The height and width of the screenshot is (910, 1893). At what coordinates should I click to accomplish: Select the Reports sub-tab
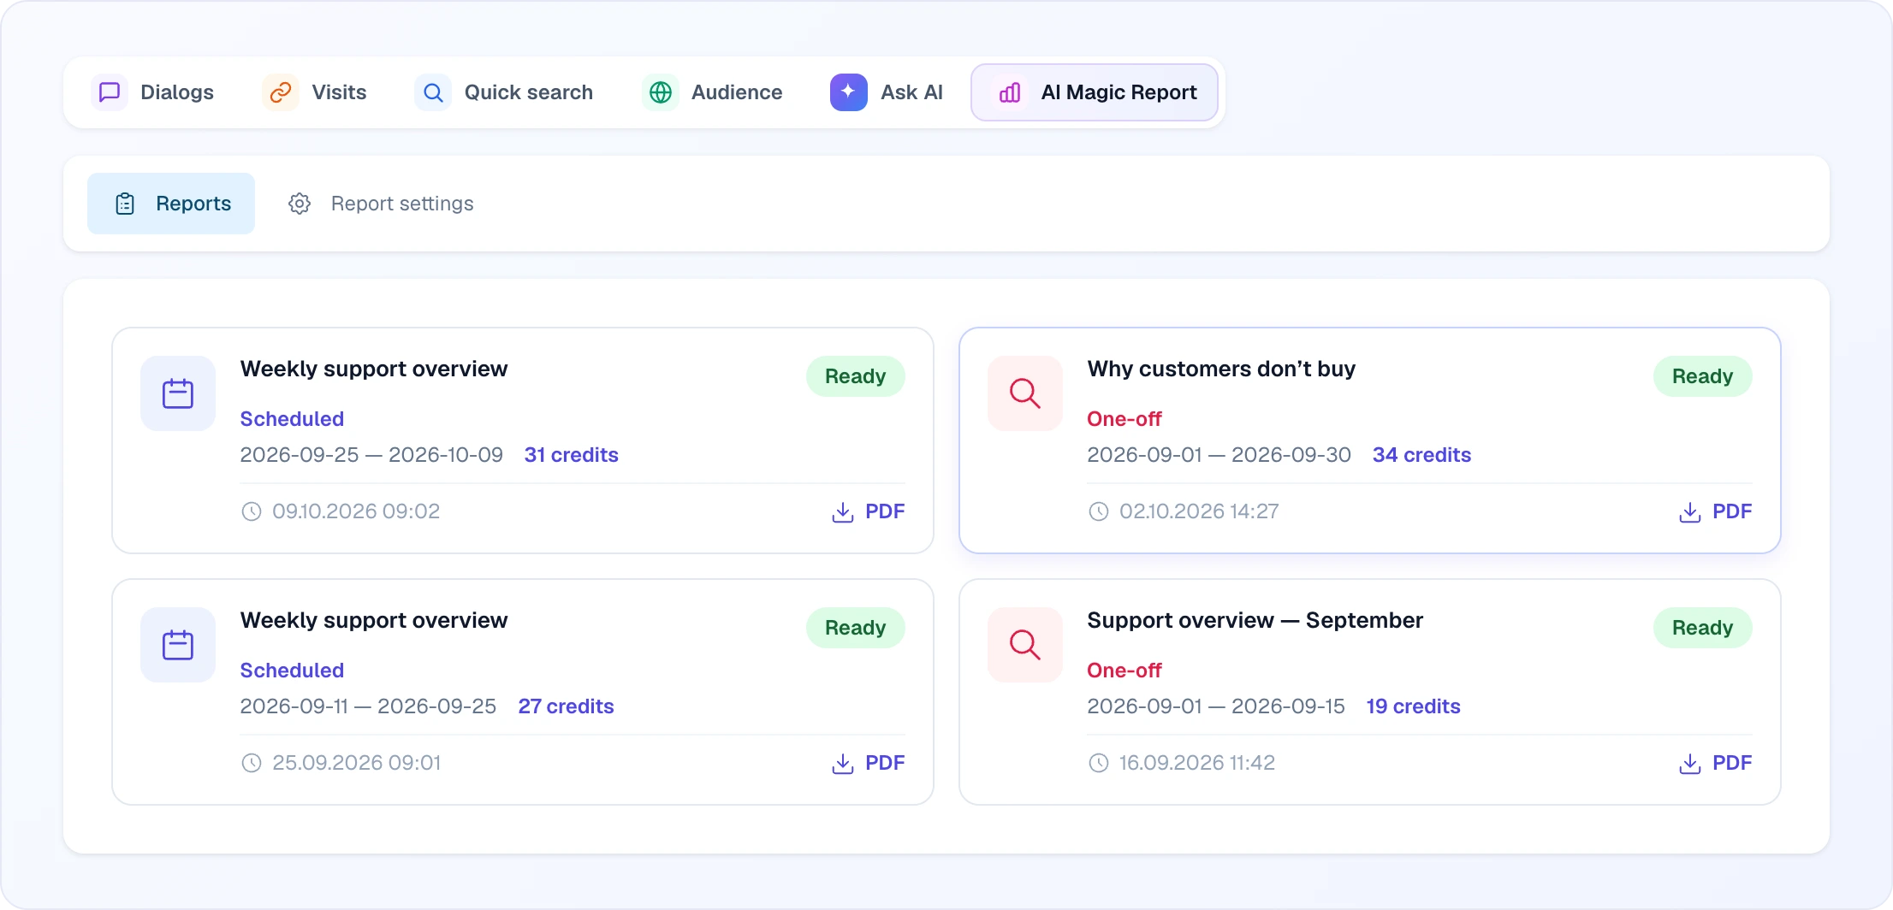(x=171, y=204)
